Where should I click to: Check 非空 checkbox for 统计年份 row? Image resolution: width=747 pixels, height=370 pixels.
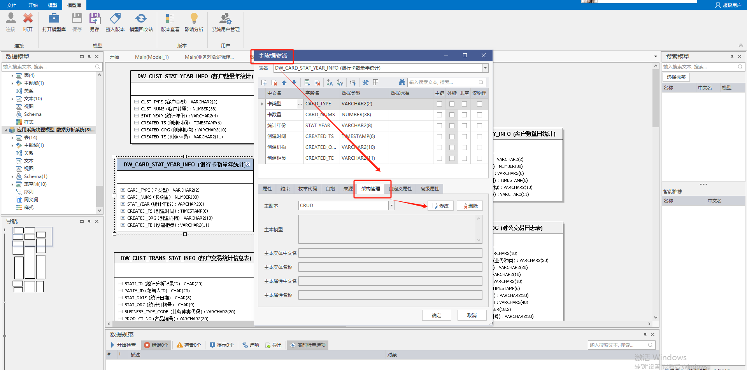(464, 126)
